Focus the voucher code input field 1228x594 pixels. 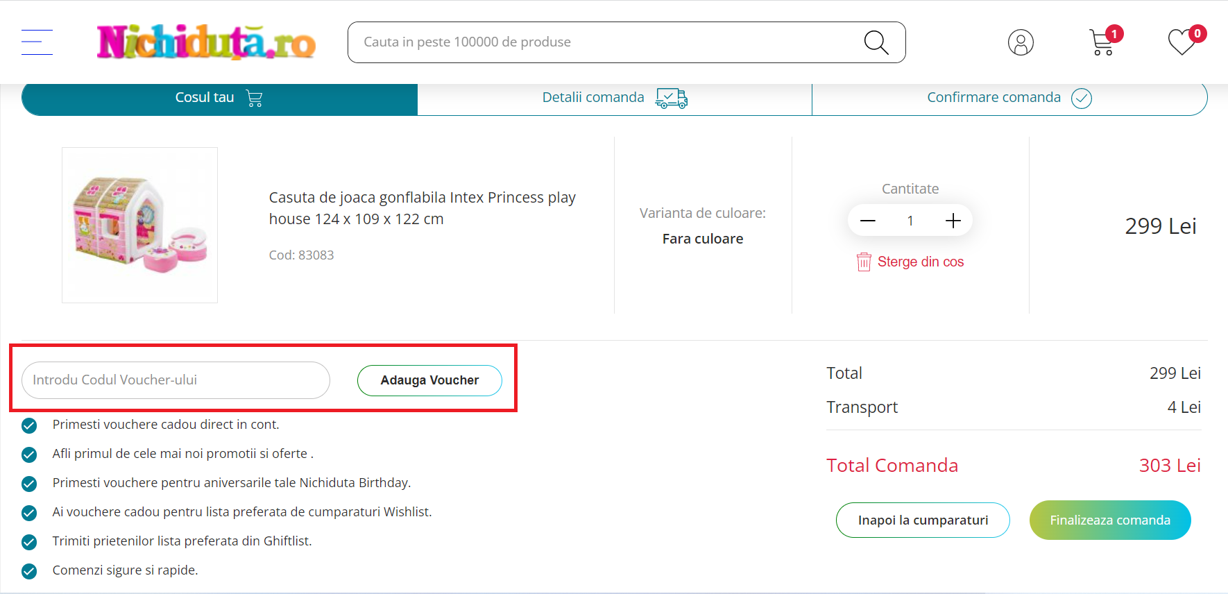click(x=176, y=380)
